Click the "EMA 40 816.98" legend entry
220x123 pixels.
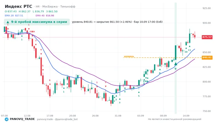tap(45, 15)
